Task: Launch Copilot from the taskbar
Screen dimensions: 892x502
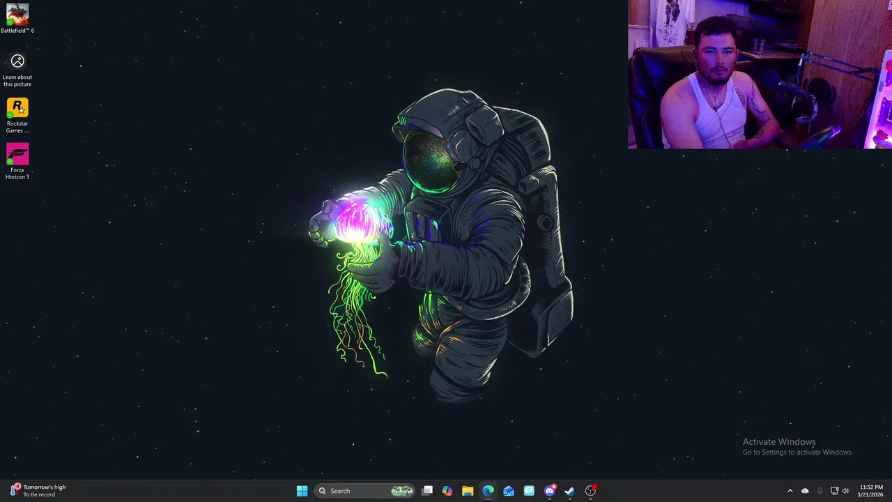Action: [x=447, y=491]
